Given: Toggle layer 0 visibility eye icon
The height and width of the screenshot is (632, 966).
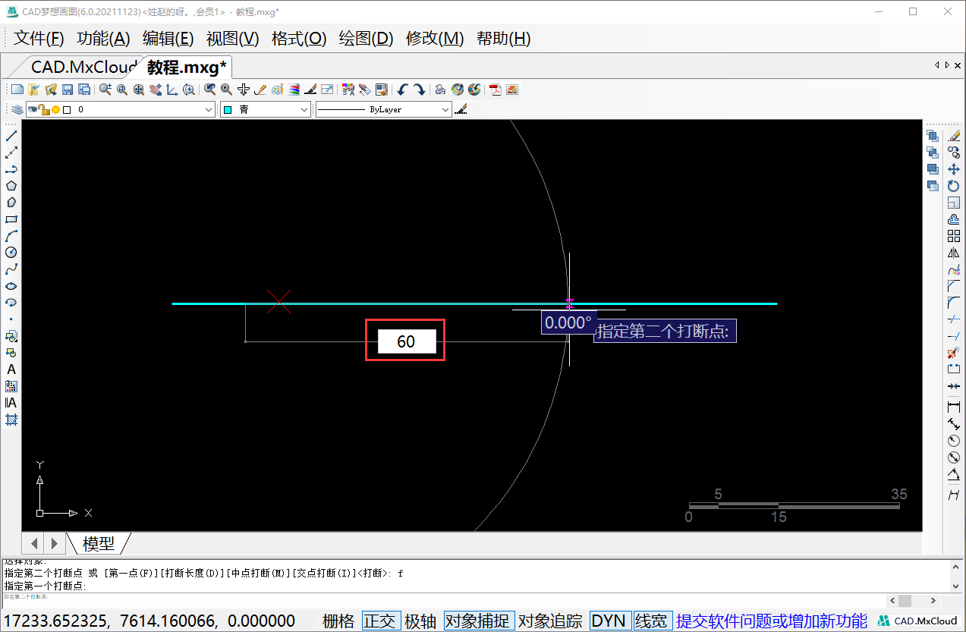Looking at the screenshot, I should (33, 110).
